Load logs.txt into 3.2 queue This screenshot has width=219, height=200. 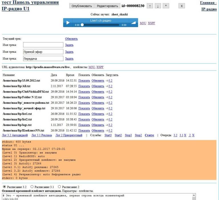click(x=110, y=125)
